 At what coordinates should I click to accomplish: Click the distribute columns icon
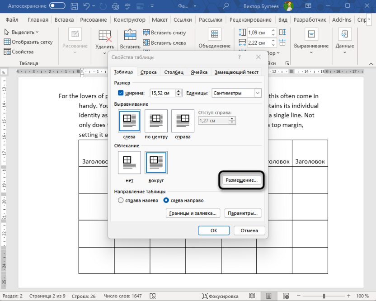click(x=282, y=42)
